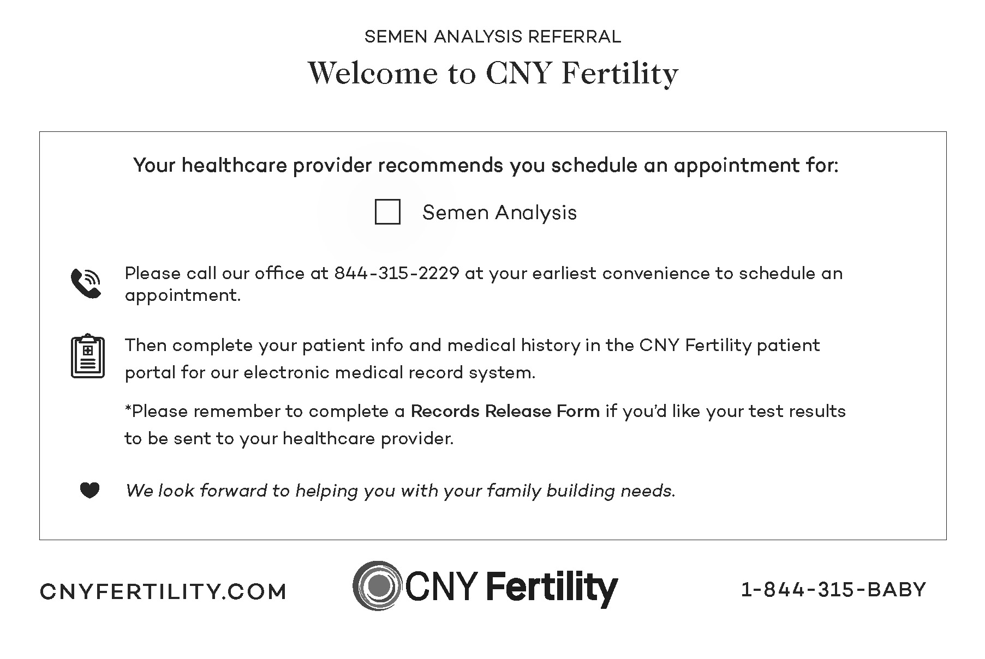Click the CNY Fertility logo wordmark
Viewport: 985px width, 659px height.
[x=511, y=587]
